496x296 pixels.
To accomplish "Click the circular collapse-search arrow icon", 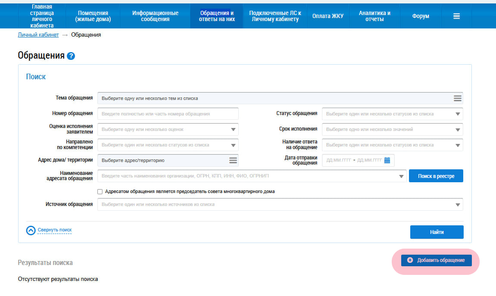I will point(31,230).
